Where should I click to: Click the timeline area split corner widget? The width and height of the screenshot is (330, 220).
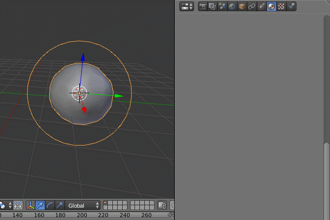(171, 215)
